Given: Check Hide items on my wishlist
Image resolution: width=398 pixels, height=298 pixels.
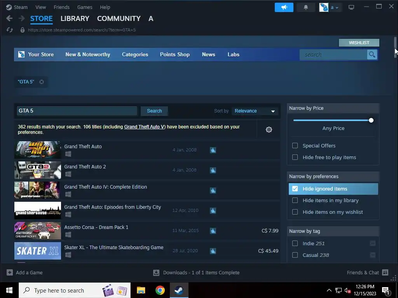Looking at the screenshot, I should (x=295, y=212).
